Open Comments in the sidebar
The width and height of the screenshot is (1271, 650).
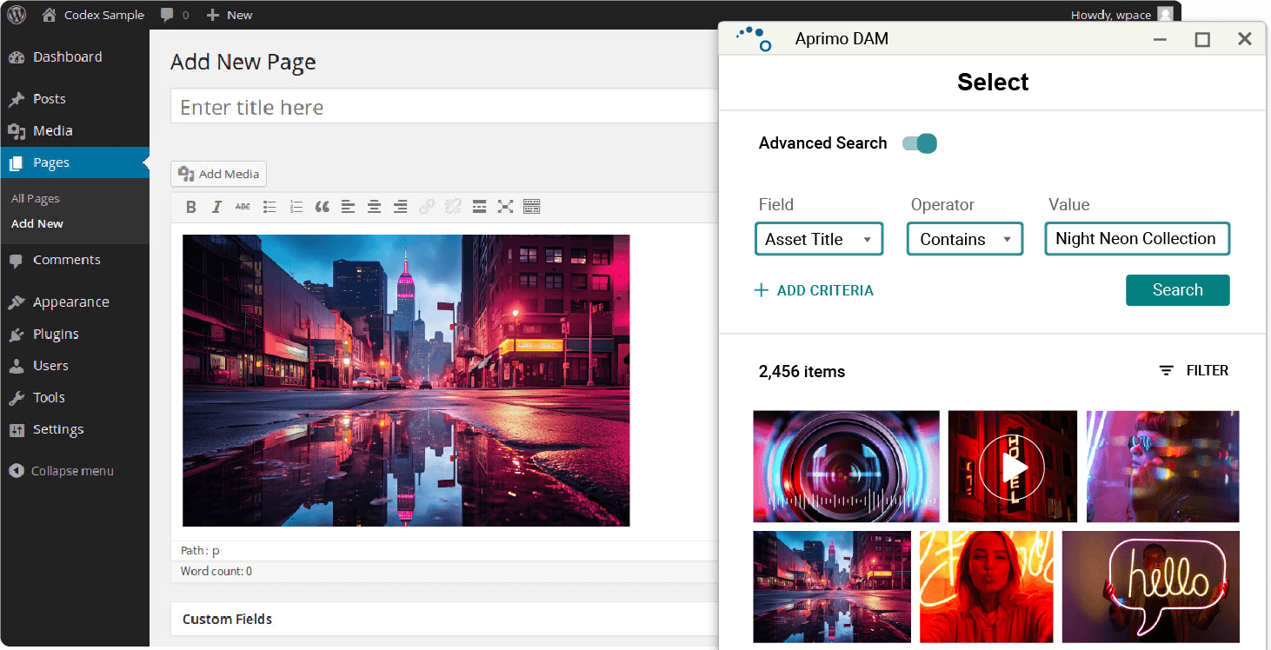tap(75, 260)
